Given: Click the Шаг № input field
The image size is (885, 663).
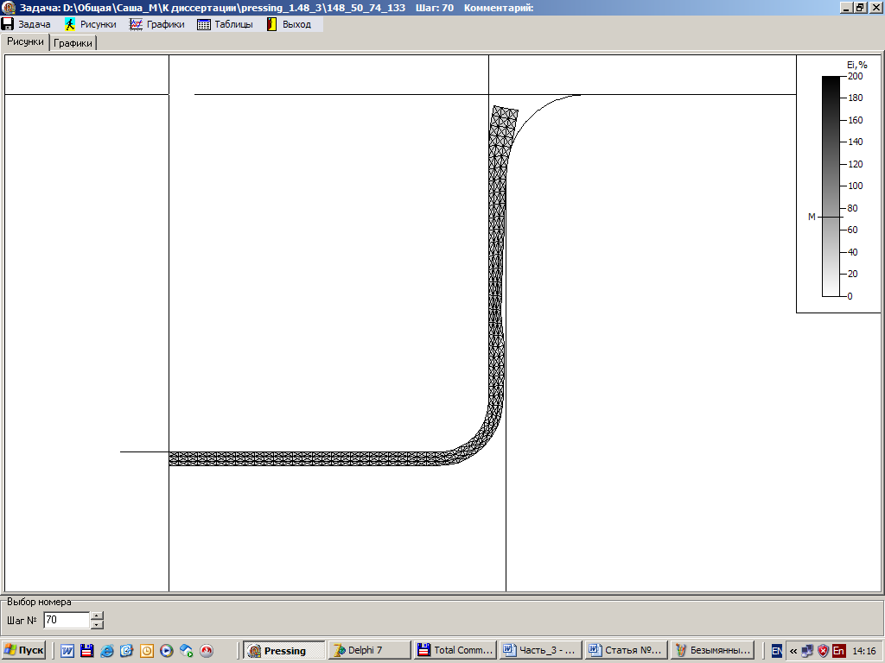Looking at the screenshot, I should 66,620.
